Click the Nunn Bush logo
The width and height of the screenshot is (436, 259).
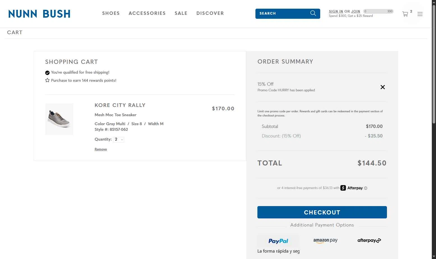(39, 14)
